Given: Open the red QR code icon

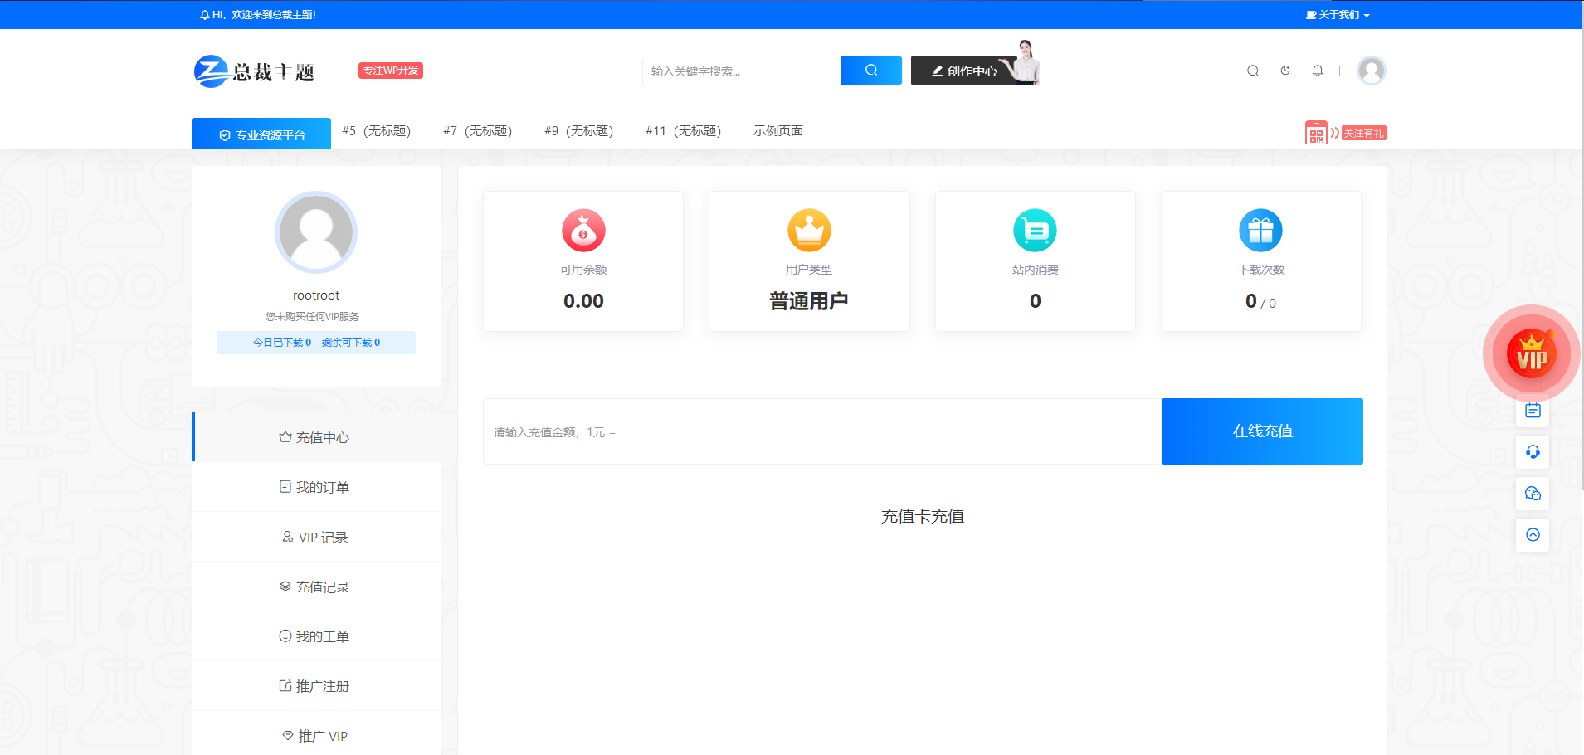Looking at the screenshot, I should [1316, 133].
